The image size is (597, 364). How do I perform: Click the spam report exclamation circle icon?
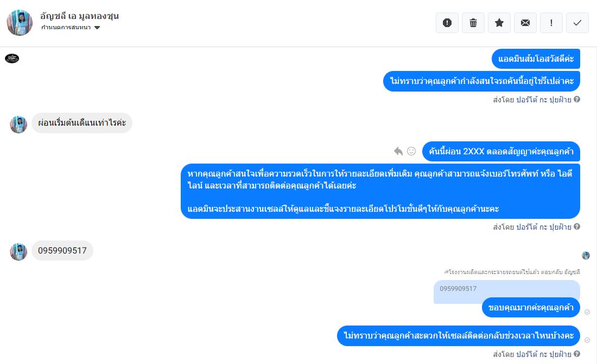pyautogui.click(x=447, y=23)
